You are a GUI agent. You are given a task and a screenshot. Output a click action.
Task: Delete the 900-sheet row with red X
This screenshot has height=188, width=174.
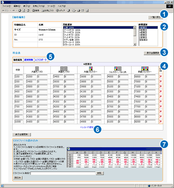tap(161, 116)
